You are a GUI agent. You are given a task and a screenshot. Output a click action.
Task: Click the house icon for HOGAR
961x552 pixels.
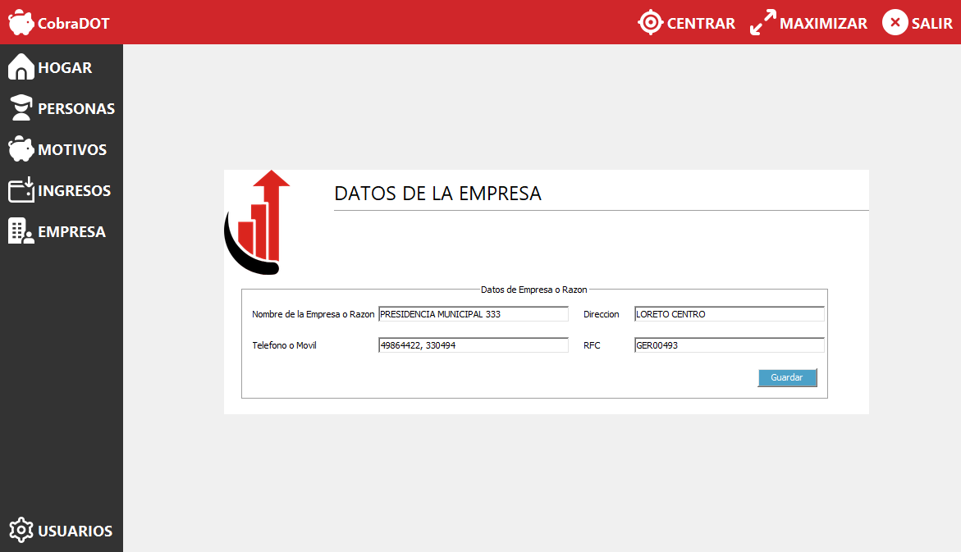[21, 67]
